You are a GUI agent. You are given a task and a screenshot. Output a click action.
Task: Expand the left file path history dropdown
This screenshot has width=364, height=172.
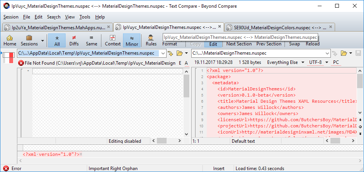point(163,53)
